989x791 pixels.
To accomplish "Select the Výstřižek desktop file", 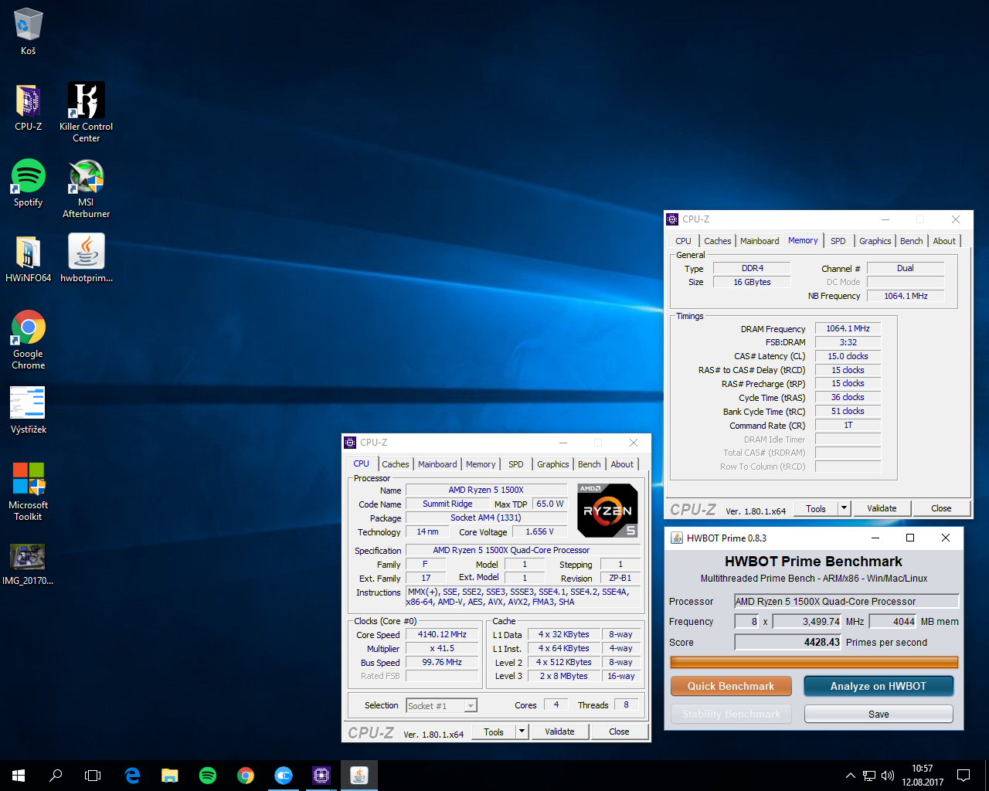I will pyautogui.click(x=28, y=410).
